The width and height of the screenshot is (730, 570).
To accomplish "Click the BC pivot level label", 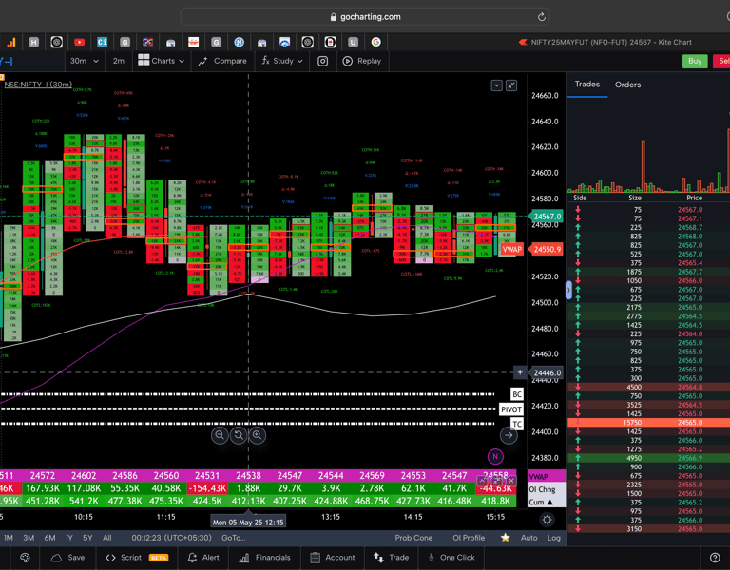I will 517,394.
